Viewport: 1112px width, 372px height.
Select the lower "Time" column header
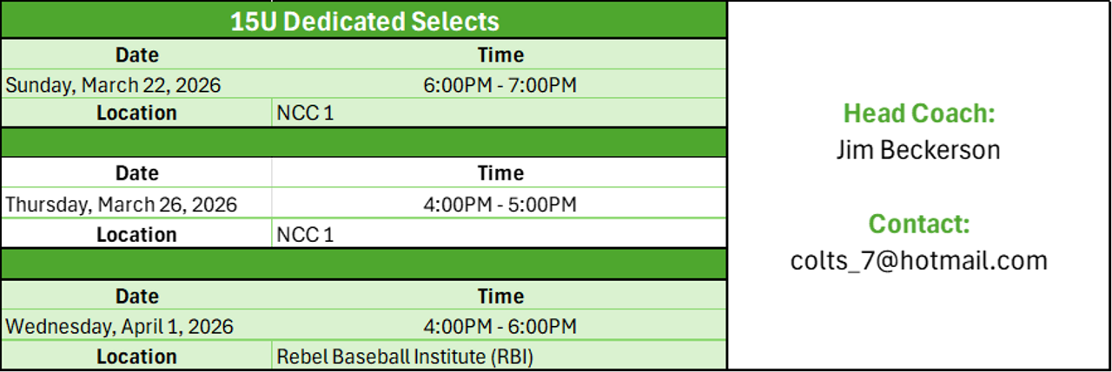coord(500,296)
